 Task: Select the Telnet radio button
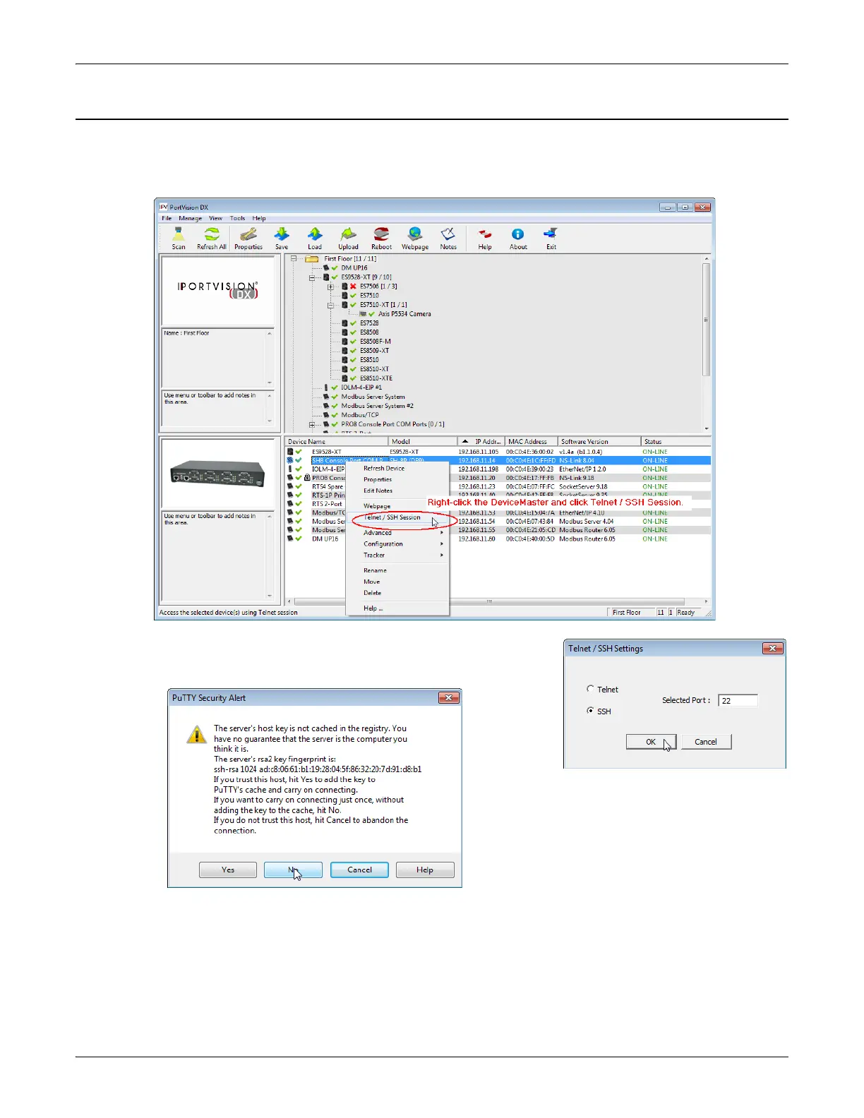coord(591,689)
